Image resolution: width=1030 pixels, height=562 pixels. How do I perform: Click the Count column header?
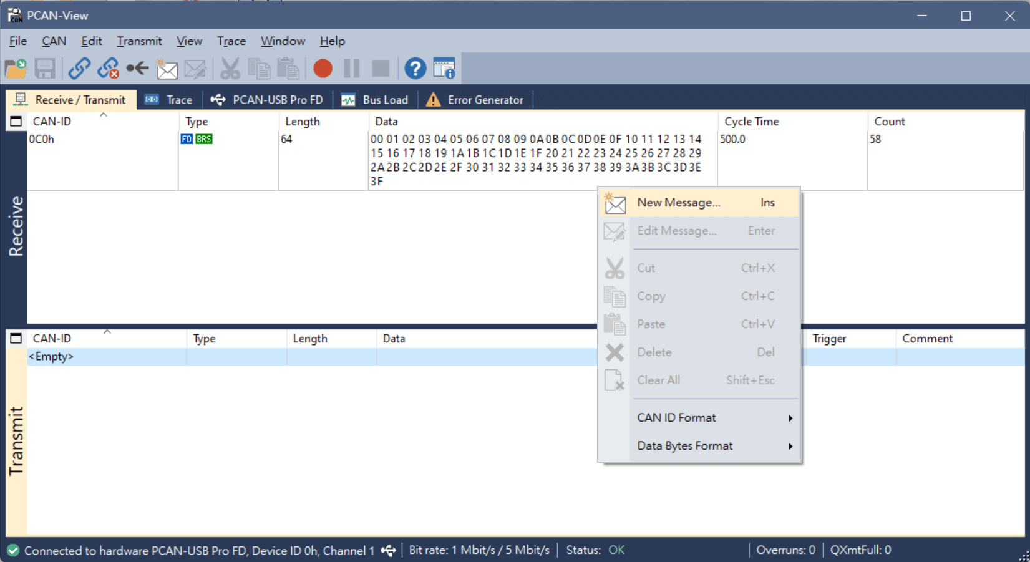tap(945, 122)
